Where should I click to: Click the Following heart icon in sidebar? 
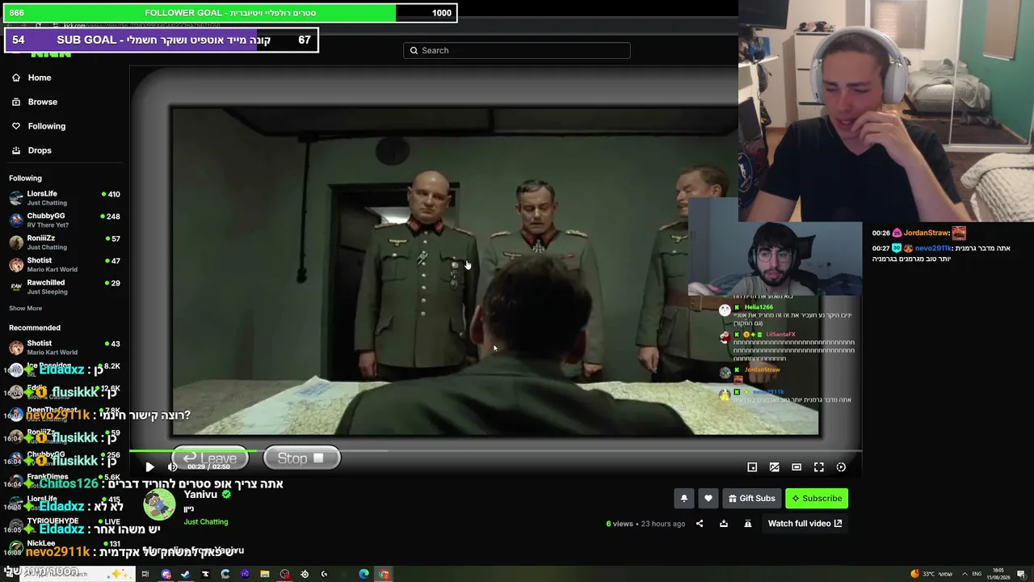(x=16, y=126)
